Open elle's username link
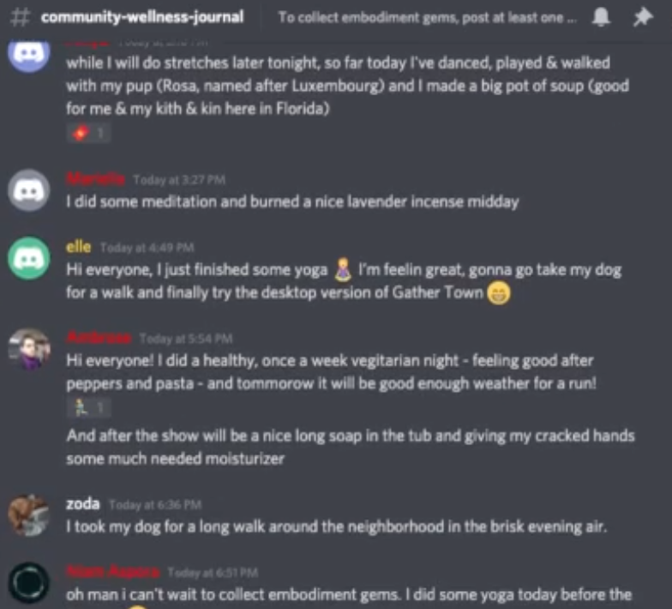672x609 pixels. (79, 247)
